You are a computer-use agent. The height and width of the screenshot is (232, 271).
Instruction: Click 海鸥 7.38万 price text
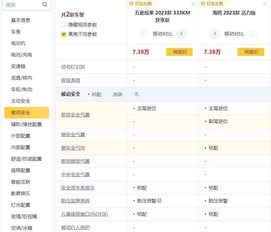[x=212, y=52]
